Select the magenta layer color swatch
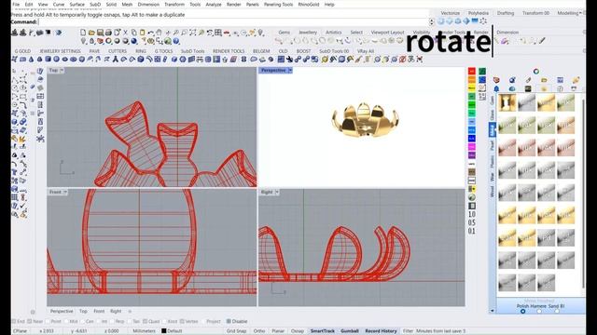Viewport: 597px width, 335px height. point(472,147)
